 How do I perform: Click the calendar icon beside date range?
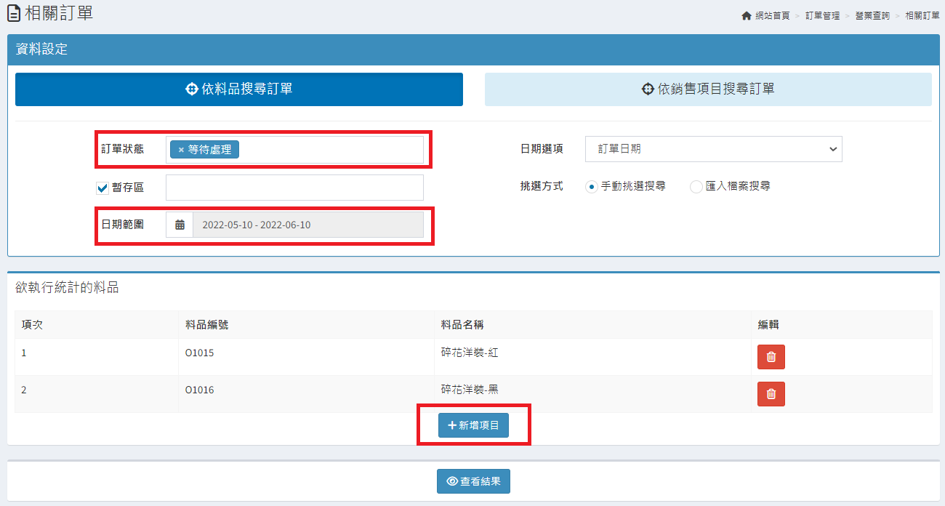(x=180, y=225)
